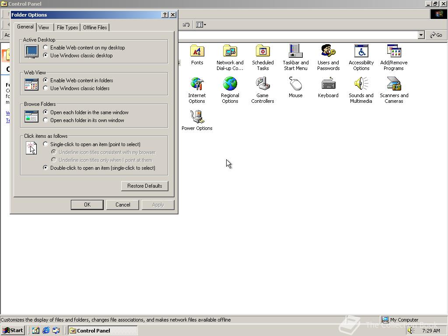Click Show Desktop quick launch icon
Viewport: 448px width, 336px height.
pyautogui.click(x=36, y=331)
